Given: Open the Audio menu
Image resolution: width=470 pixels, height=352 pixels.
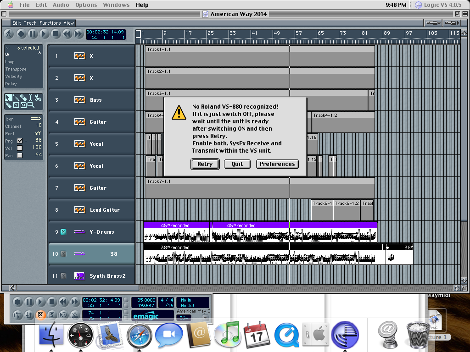Looking at the screenshot, I should click(61, 5).
